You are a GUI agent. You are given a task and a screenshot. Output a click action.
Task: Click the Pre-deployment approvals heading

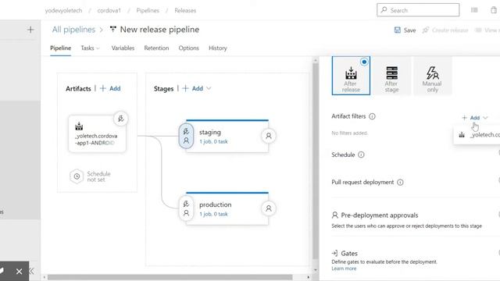point(380,215)
